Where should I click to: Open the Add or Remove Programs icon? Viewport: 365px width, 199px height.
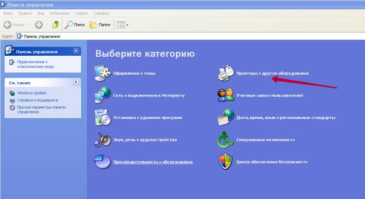click(x=103, y=117)
